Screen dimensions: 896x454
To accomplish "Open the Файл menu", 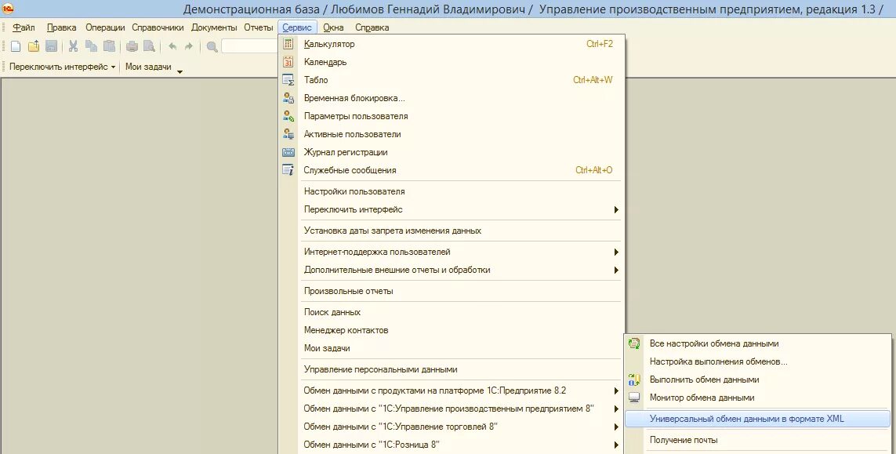I will [x=24, y=27].
